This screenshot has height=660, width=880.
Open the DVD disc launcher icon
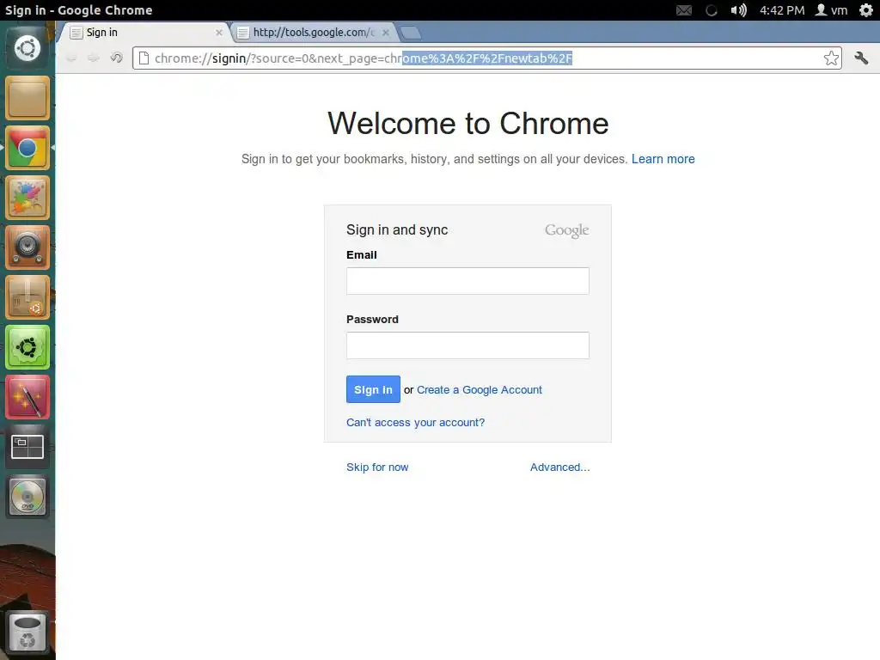(x=27, y=497)
